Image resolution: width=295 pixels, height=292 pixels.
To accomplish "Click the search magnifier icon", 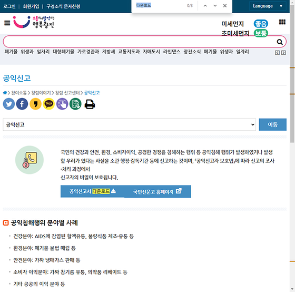I will (280, 42).
